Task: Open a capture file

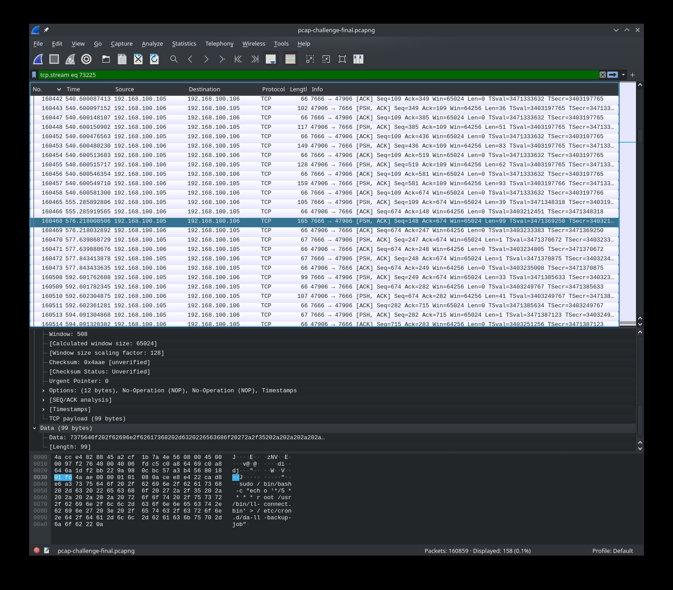Action: [x=106, y=59]
